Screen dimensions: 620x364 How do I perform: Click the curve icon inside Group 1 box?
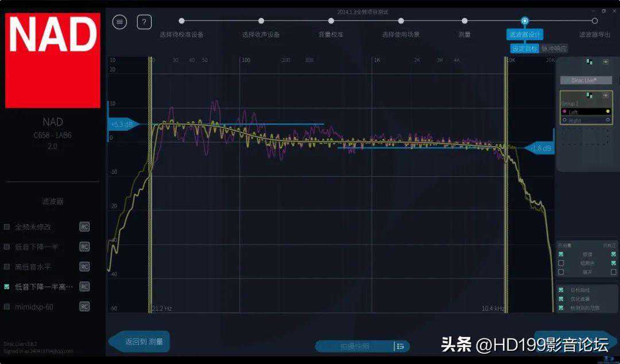point(590,95)
